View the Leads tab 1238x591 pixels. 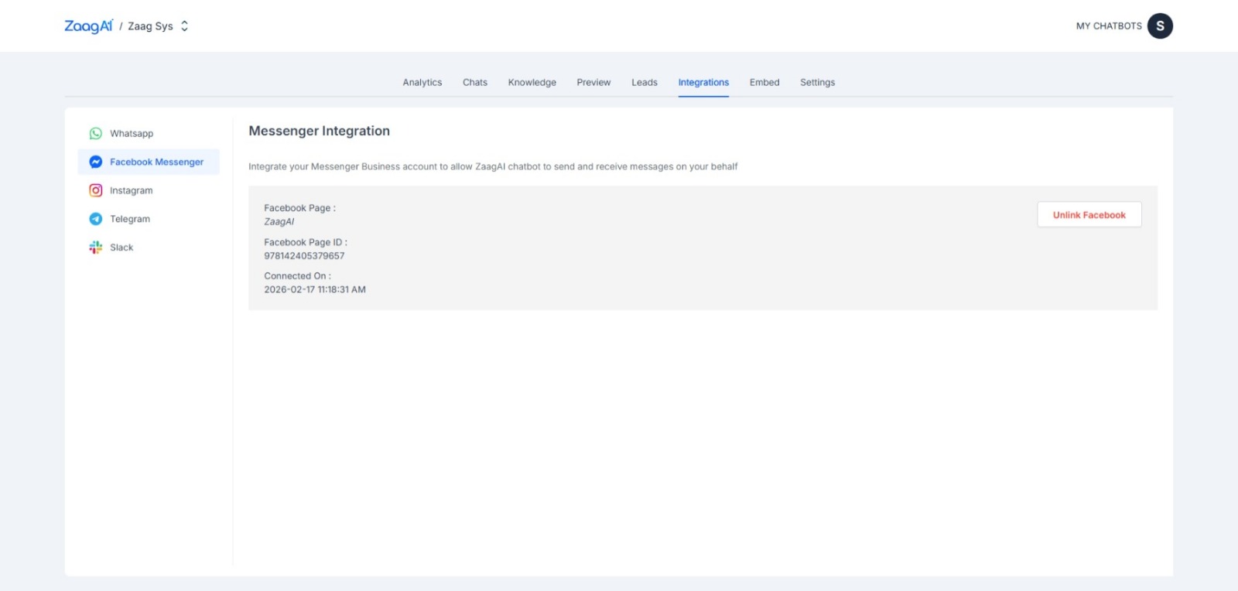645,83
